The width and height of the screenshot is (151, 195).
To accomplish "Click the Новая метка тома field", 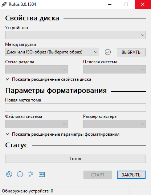I will [75, 107].
